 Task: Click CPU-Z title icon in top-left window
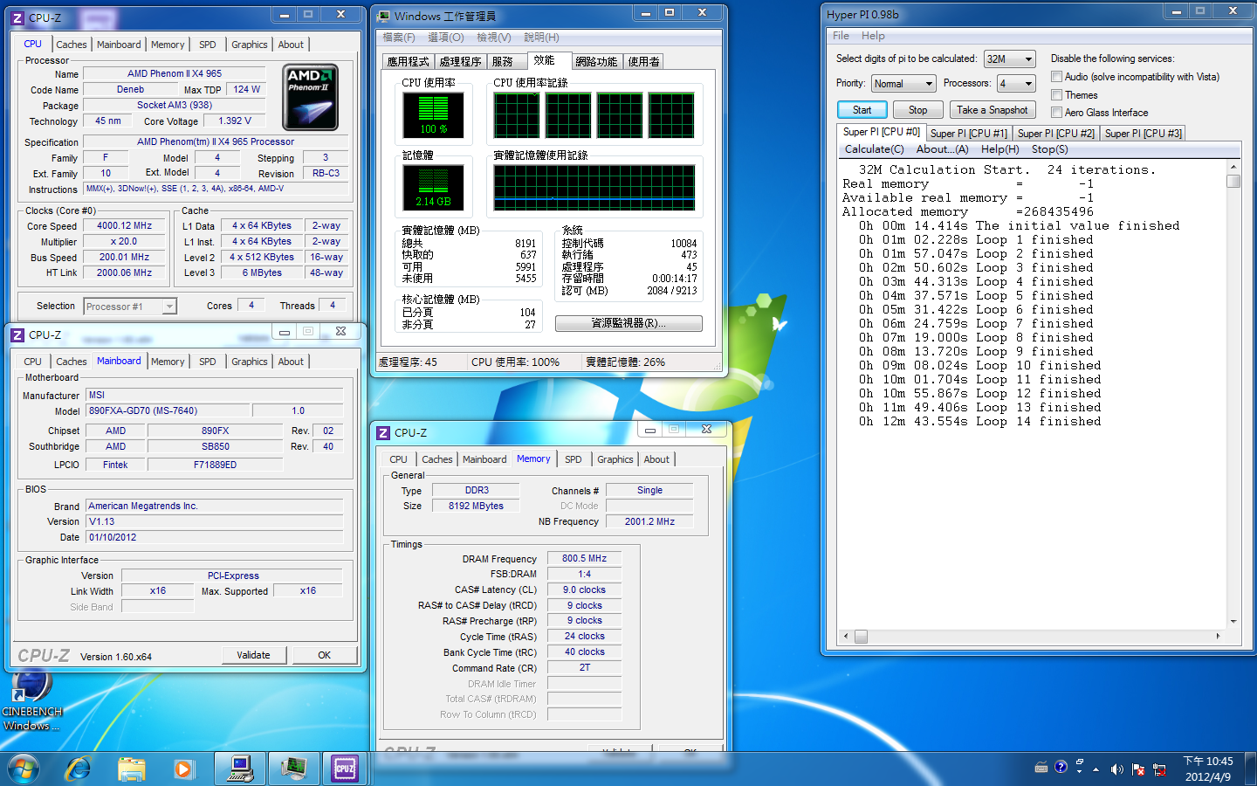tap(17, 17)
